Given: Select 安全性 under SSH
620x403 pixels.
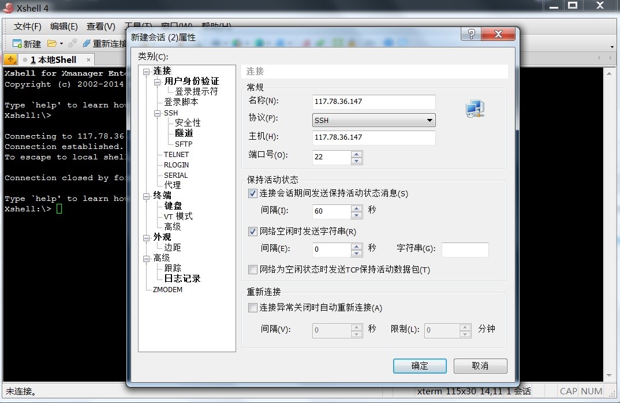Looking at the screenshot, I should click(x=188, y=123).
